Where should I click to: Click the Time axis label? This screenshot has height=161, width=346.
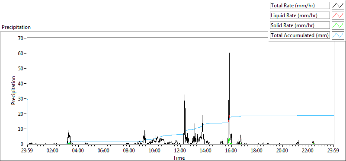(179, 158)
